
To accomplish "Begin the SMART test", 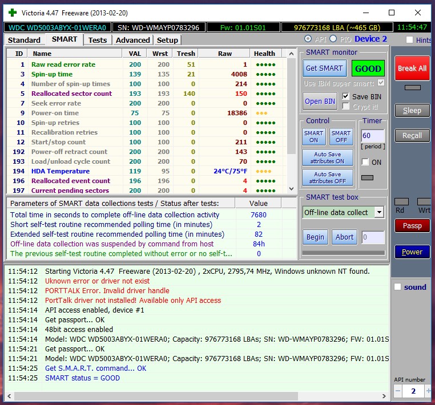I will [315, 237].
